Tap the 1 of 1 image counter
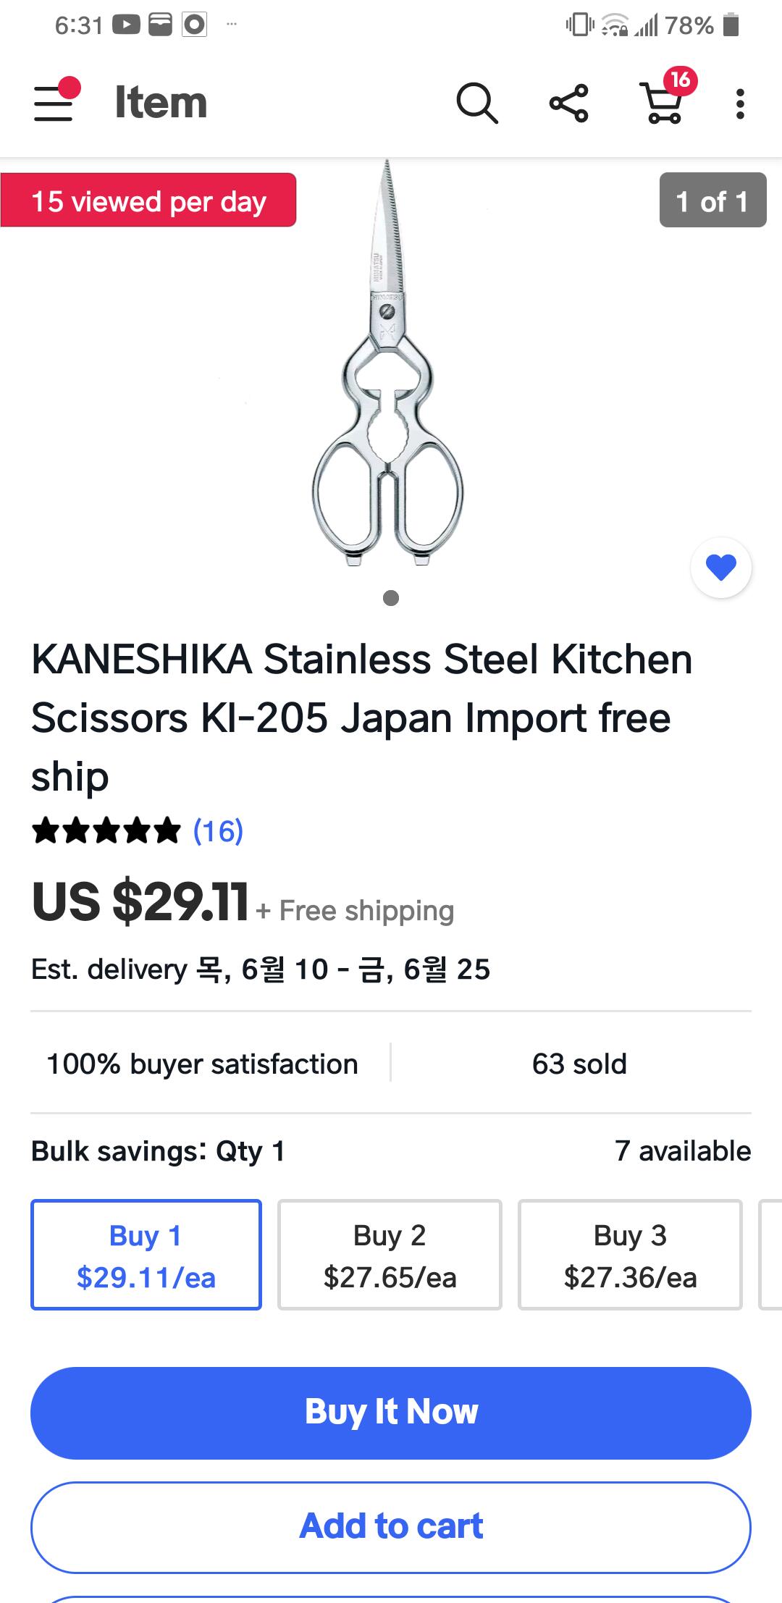 click(712, 201)
